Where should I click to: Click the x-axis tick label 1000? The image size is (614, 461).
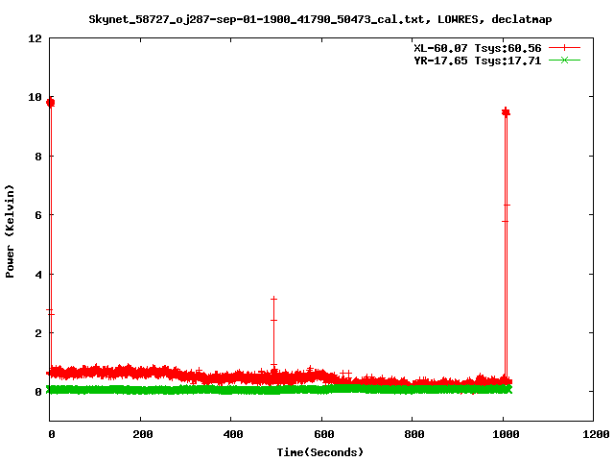pos(506,434)
